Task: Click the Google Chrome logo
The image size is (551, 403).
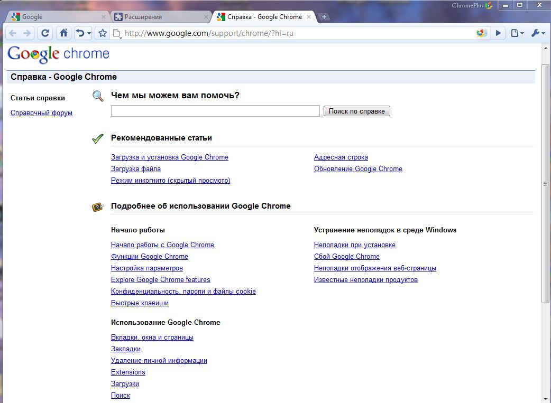Action: click(58, 54)
